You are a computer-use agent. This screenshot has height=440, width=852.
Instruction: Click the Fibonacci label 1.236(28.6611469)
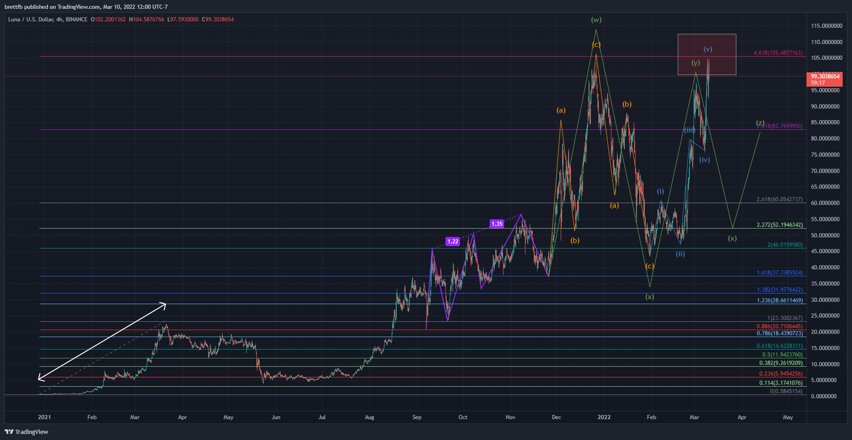780,300
